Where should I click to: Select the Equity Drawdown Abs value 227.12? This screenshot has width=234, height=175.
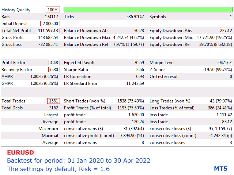click(226, 31)
